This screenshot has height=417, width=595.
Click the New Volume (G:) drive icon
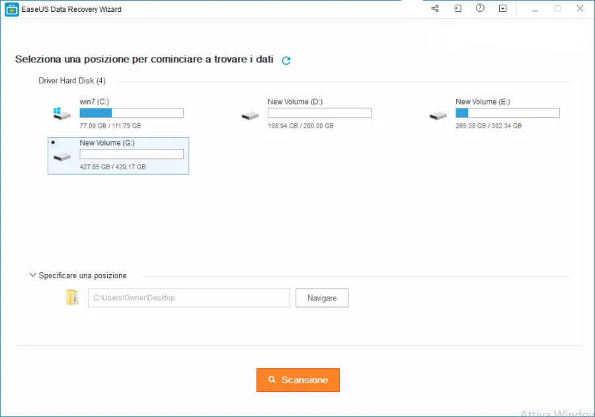(62, 157)
